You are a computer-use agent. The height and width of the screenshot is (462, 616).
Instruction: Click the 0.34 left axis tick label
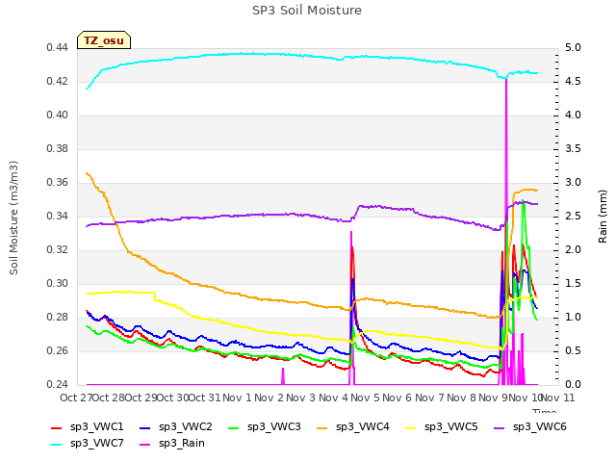[57, 217]
